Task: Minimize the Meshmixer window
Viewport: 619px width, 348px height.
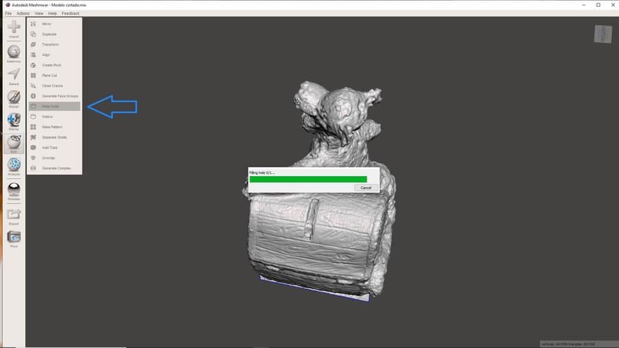Action: coord(583,5)
